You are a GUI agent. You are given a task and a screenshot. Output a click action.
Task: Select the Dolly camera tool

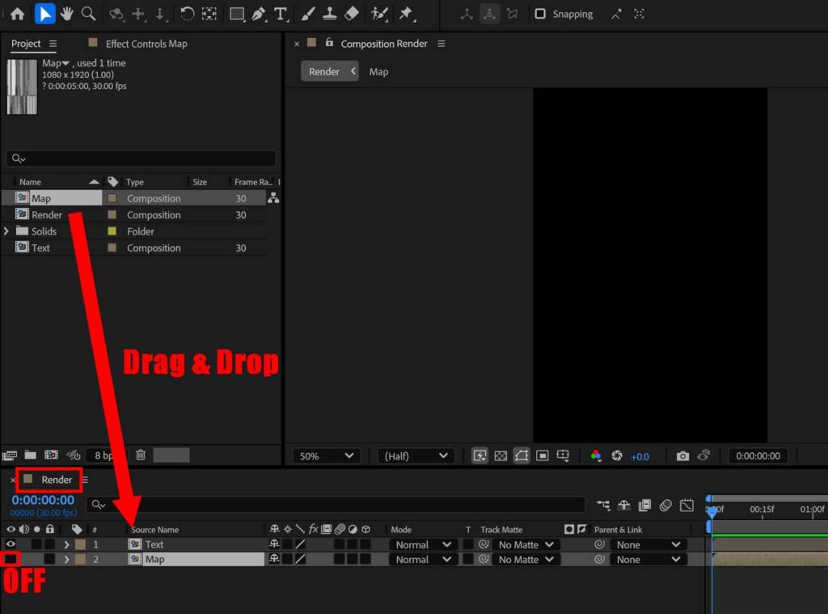click(160, 15)
